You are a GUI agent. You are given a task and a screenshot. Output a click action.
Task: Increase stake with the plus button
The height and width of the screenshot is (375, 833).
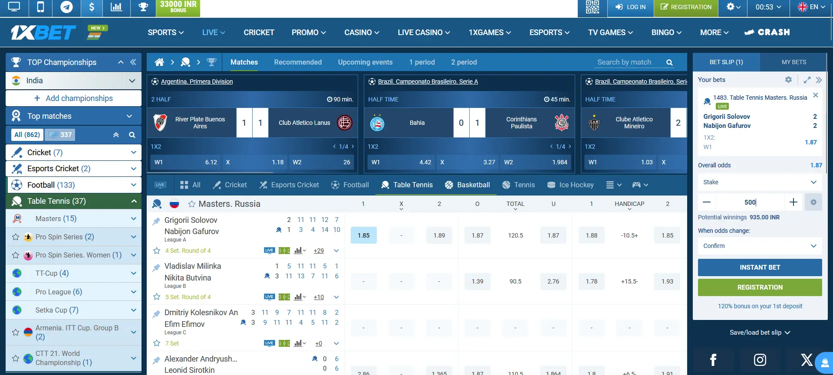point(793,202)
